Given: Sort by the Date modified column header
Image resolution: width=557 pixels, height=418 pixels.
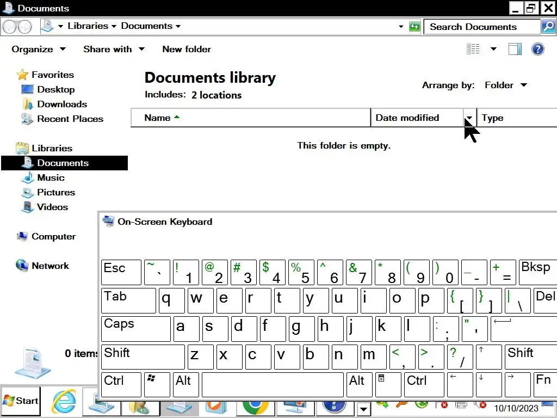Looking at the screenshot, I should [417, 118].
